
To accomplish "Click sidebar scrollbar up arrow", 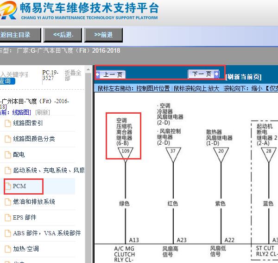I will coord(88,69).
